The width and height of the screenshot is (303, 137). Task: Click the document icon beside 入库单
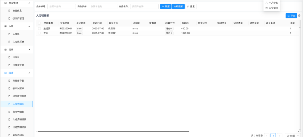pyautogui.click(x=9, y=34)
